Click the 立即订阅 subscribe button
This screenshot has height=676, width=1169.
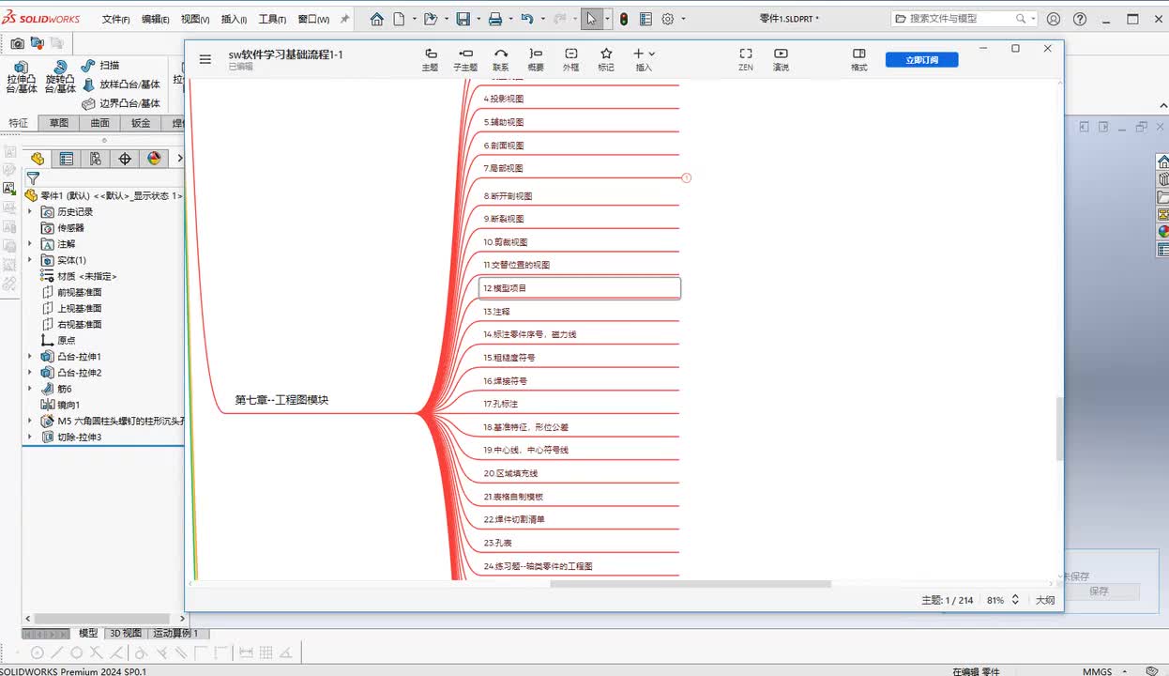click(x=921, y=60)
